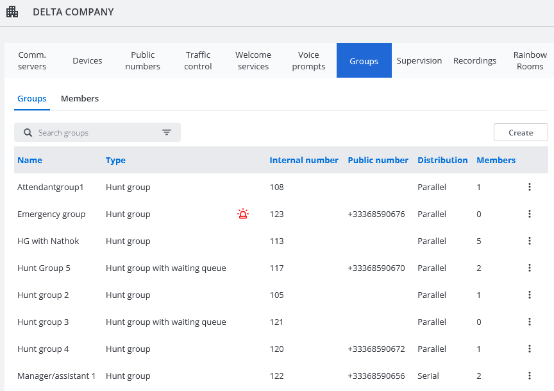Click Hunt group 3's waiting queue type
Image resolution: width=554 pixels, height=391 pixels.
pos(165,322)
